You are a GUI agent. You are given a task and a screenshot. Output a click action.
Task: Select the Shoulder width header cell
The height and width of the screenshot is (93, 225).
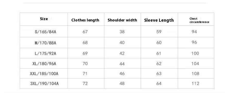point(122,20)
